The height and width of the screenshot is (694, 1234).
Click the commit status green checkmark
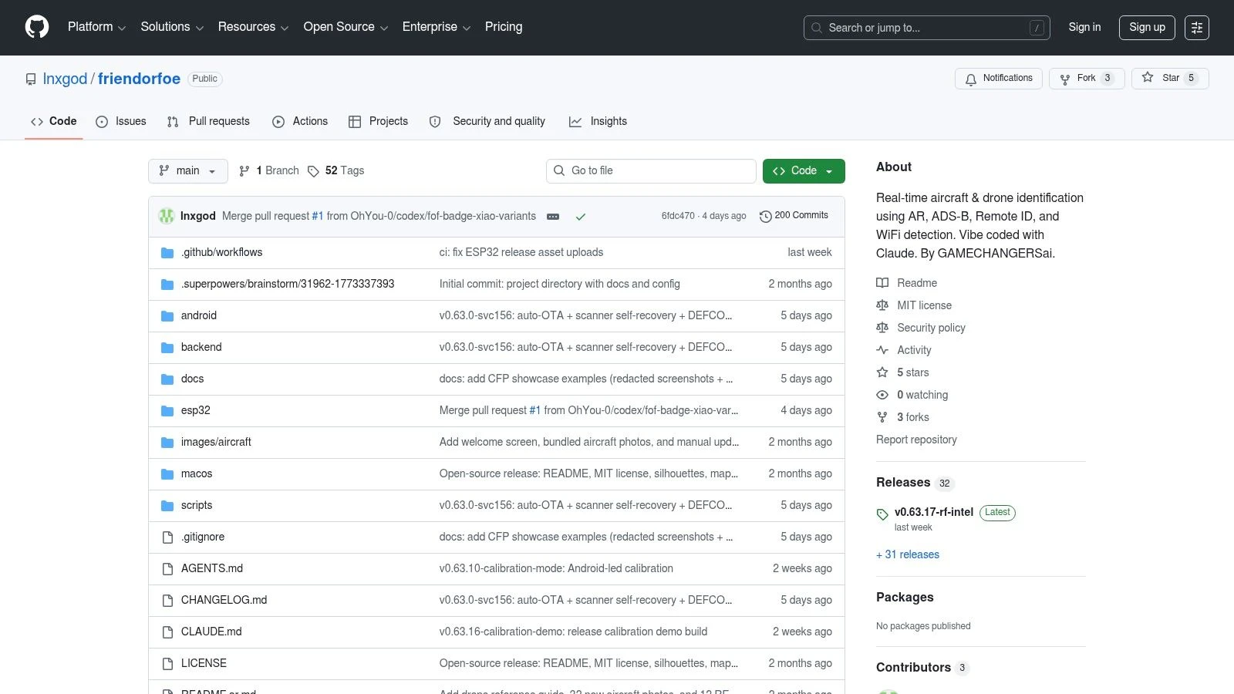(581, 217)
